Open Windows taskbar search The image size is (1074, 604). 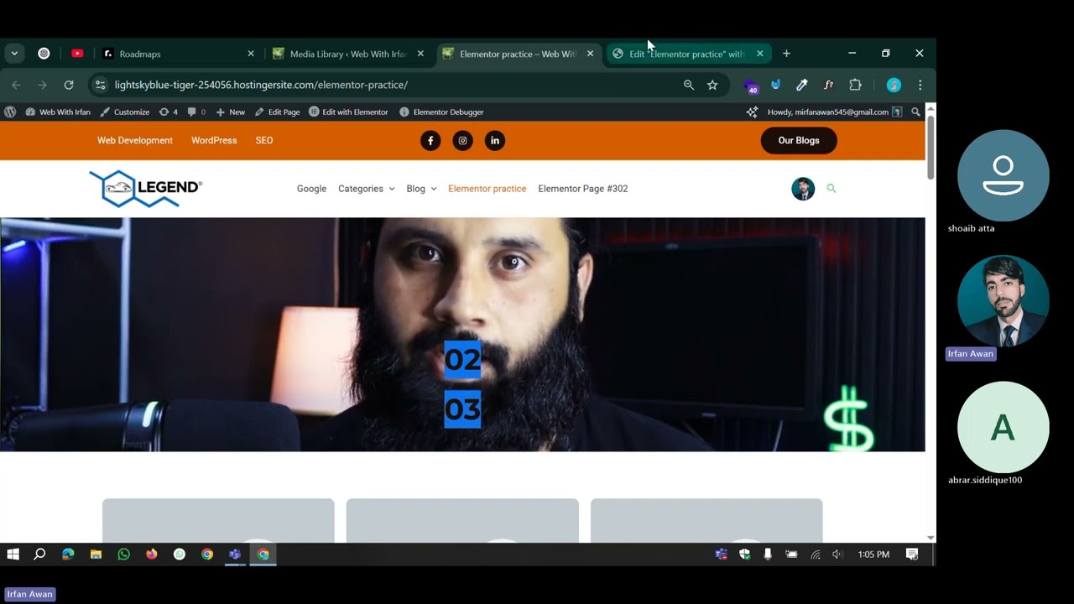tap(39, 555)
